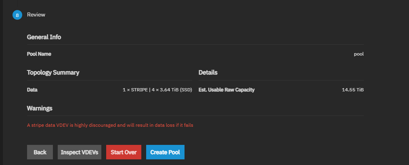Select the pool name value "pool"
409x165 pixels.
359,54
